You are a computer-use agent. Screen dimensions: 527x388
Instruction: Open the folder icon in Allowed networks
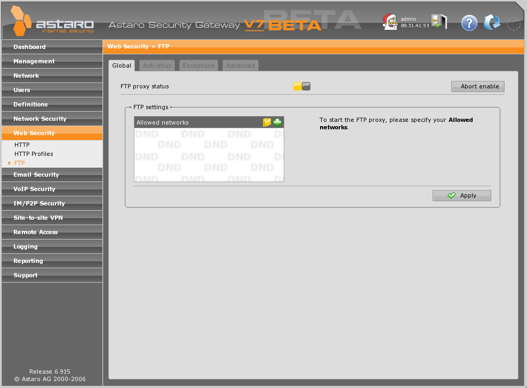(x=267, y=122)
